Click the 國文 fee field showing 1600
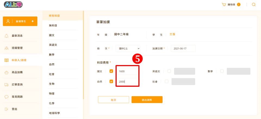 pos(128,71)
